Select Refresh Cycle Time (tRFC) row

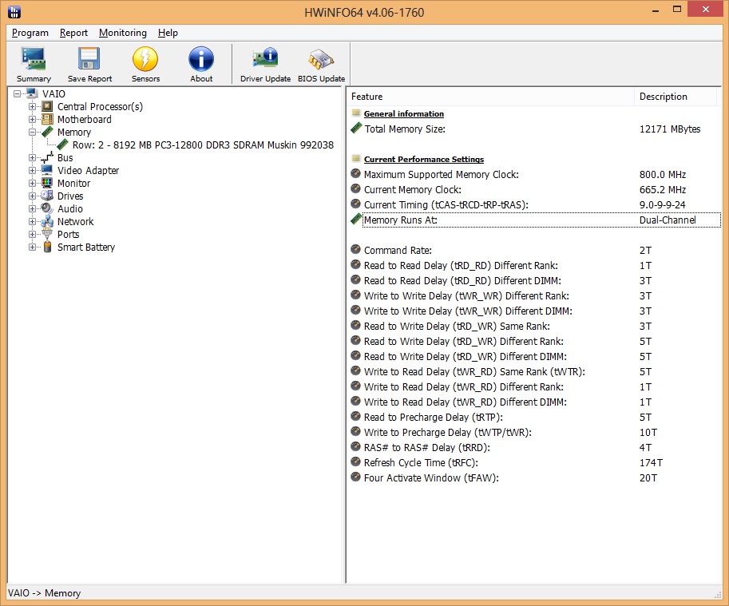tap(535, 462)
